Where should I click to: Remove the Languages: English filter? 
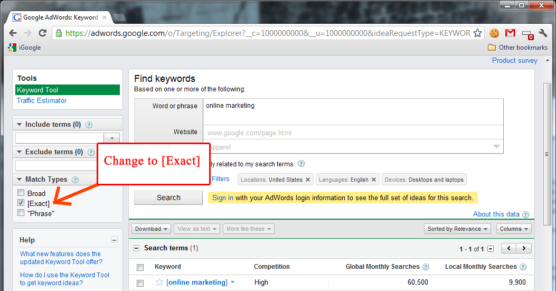point(373,180)
